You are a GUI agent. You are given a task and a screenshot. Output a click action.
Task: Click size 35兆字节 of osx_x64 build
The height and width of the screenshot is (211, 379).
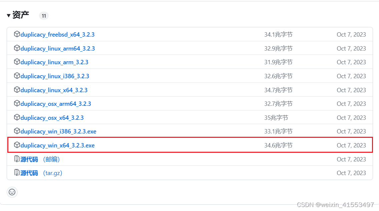click(x=276, y=118)
